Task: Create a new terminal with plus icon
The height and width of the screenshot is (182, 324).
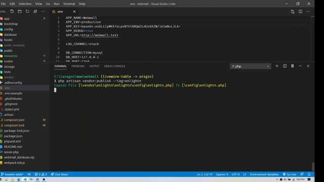Action: pos(277,66)
